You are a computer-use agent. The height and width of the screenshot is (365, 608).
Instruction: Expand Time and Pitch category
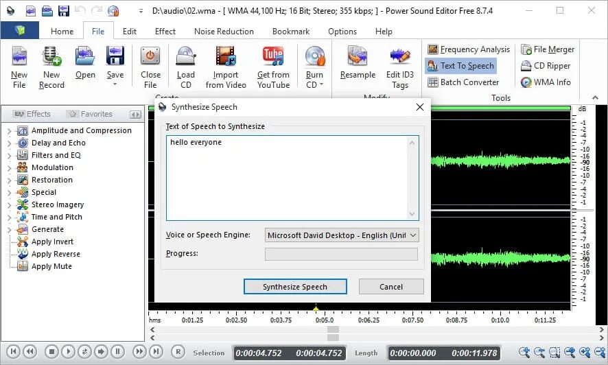point(10,217)
